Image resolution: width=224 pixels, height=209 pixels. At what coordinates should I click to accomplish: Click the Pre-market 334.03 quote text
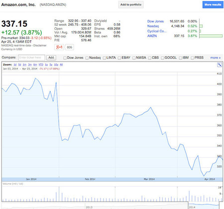click(15, 38)
